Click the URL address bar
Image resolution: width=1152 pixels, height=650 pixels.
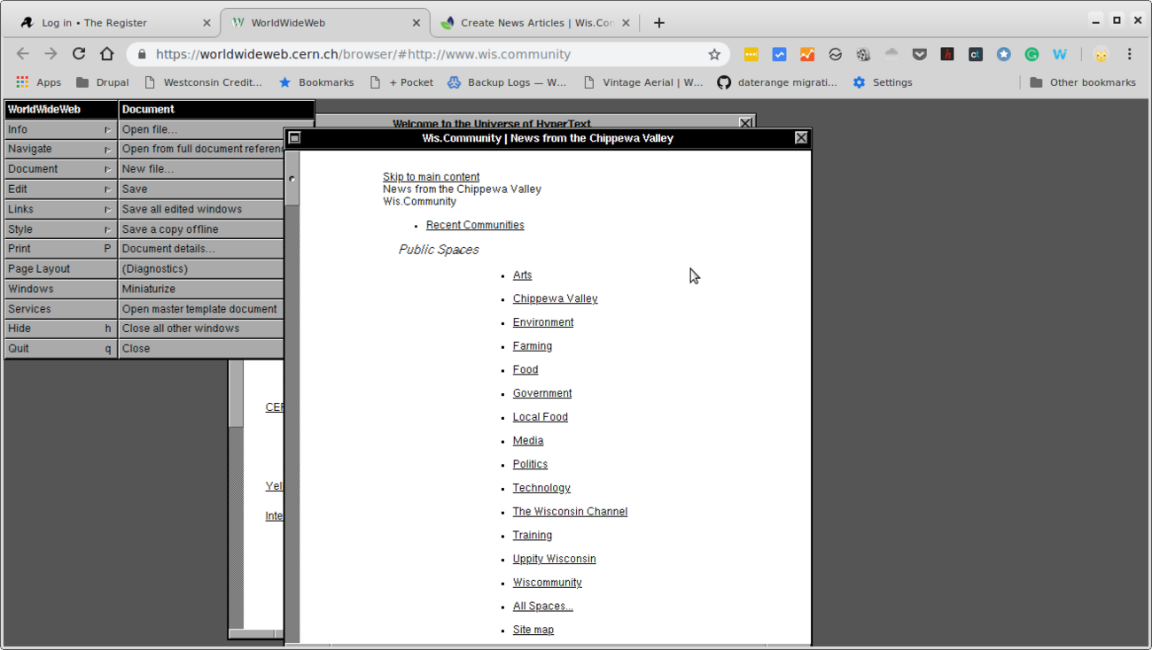[x=425, y=54]
